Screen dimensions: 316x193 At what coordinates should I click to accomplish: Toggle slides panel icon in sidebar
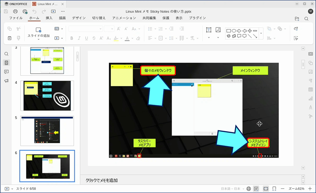point(6,63)
